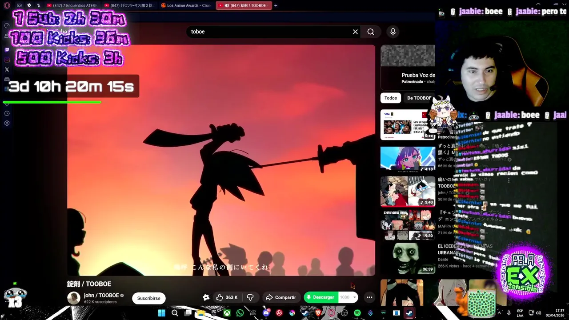Play the 19:30 Chainsaw Man thumbnail
Image resolution: width=569 pixels, height=320 pixels.
click(x=408, y=225)
